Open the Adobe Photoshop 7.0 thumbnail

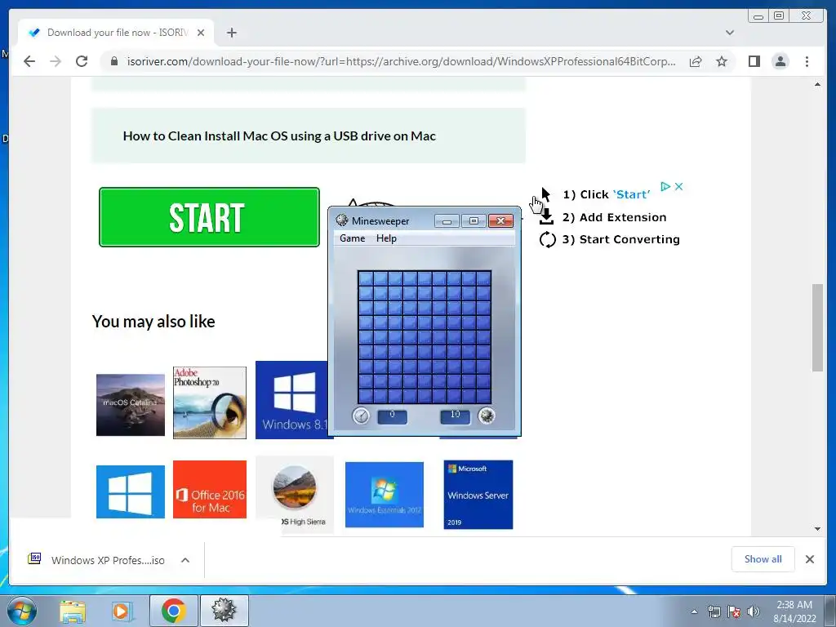(210, 402)
